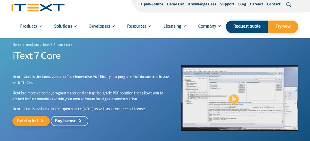Expand the Products dropdown menu
Screen dimensions: 310x141
pos(31,26)
